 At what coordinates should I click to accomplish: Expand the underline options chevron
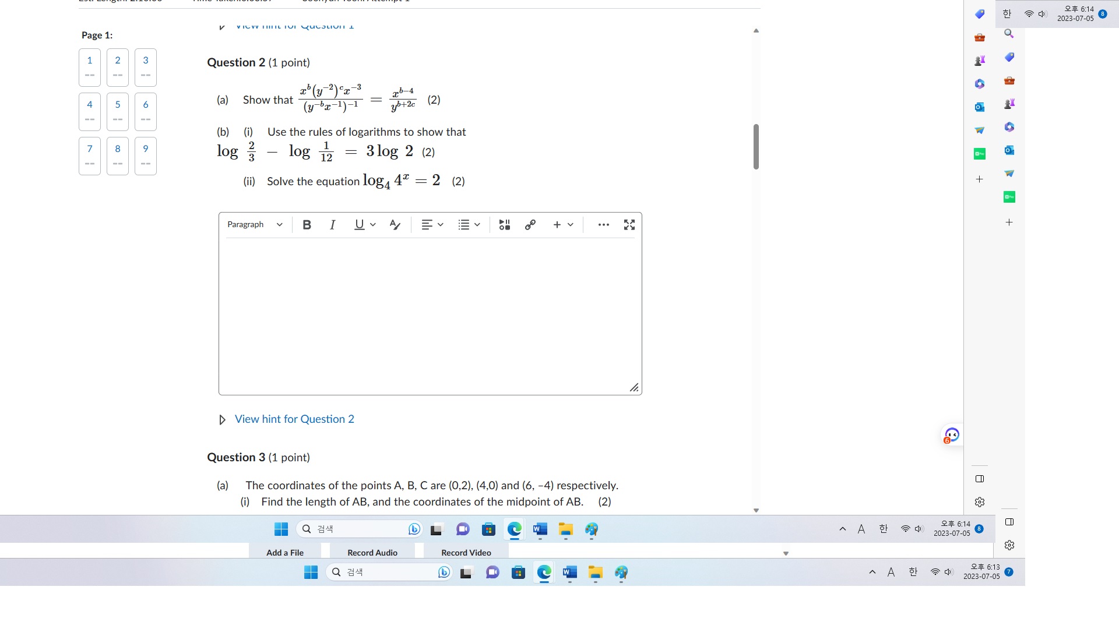(x=372, y=225)
